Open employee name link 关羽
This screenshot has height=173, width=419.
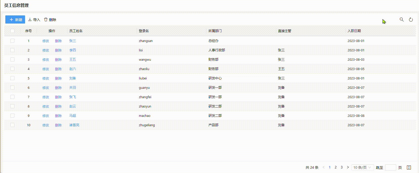(x=73, y=88)
